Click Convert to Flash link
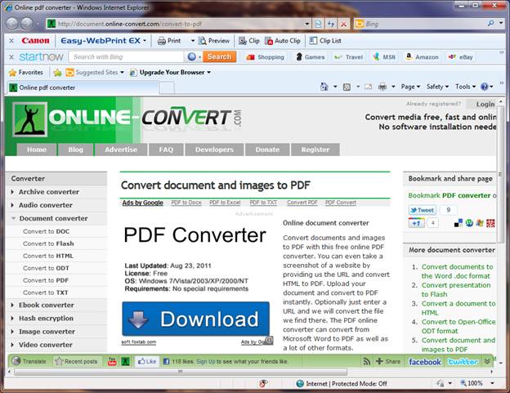This screenshot has width=510, height=393. coord(48,243)
